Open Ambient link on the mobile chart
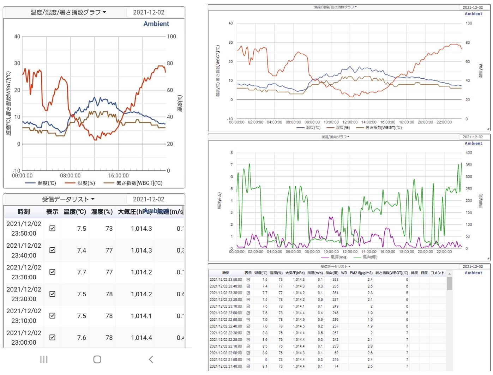 coord(156,24)
